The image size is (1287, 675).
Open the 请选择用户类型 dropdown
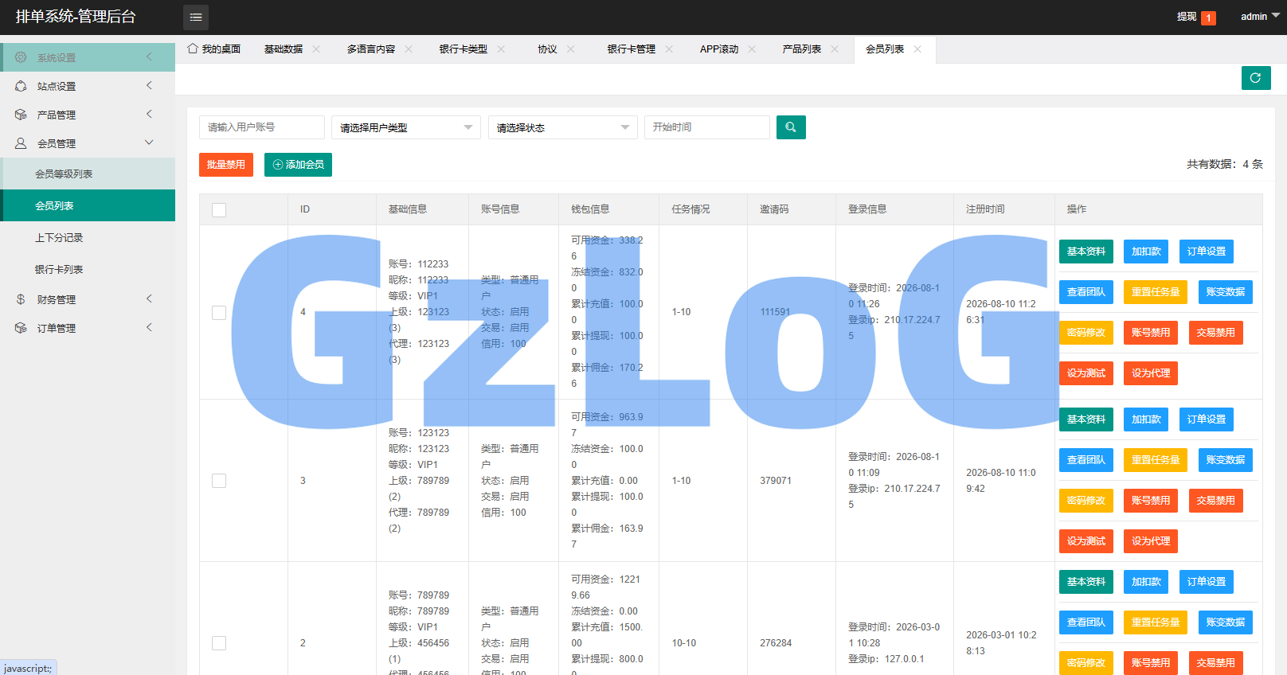tap(406, 127)
